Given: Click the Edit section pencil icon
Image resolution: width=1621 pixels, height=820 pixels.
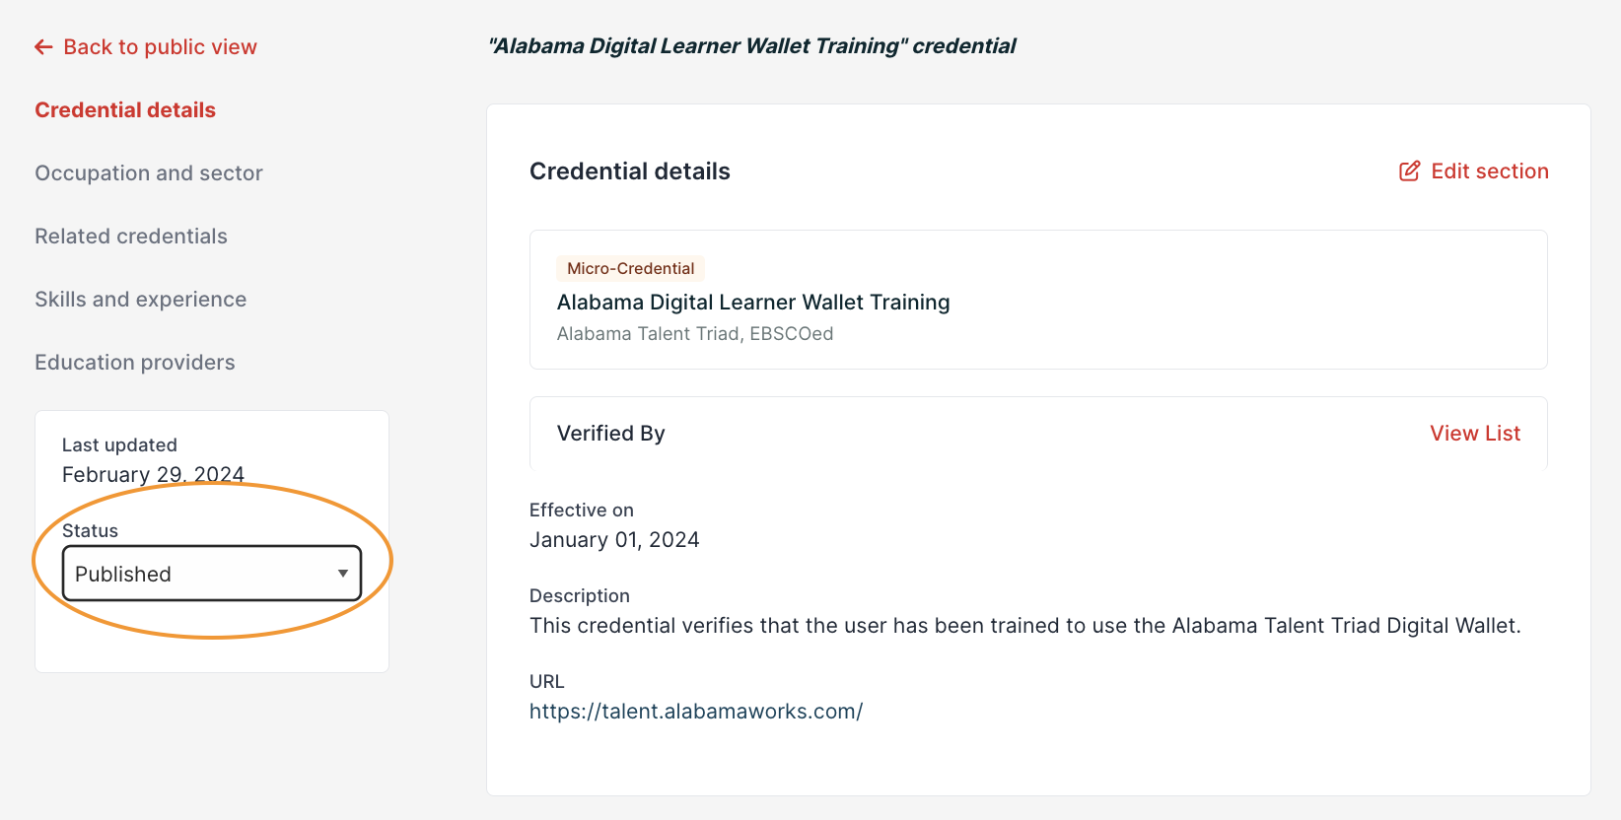Looking at the screenshot, I should [x=1409, y=171].
